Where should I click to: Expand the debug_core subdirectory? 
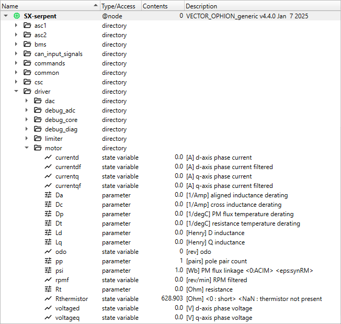(27, 119)
